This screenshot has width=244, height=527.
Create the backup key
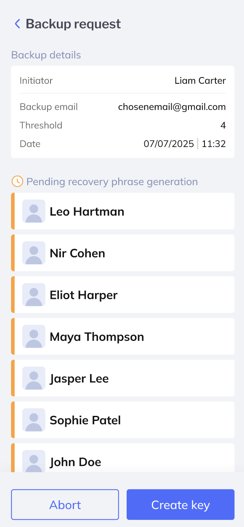tap(180, 505)
